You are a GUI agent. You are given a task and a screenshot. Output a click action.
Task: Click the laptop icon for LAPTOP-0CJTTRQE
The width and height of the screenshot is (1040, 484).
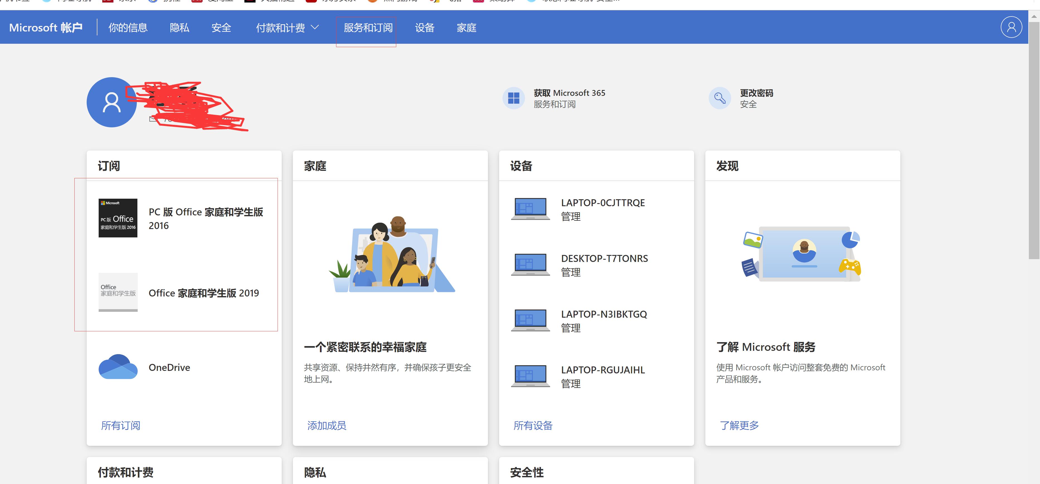pos(530,208)
